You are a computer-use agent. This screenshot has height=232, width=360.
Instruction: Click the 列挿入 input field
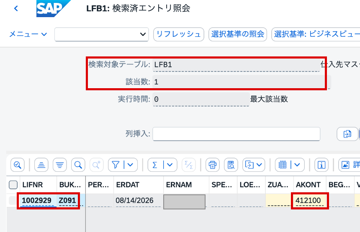[236, 134]
